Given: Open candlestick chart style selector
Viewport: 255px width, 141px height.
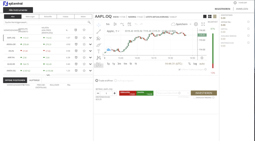Looking at the screenshot, I should click(115, 24).
